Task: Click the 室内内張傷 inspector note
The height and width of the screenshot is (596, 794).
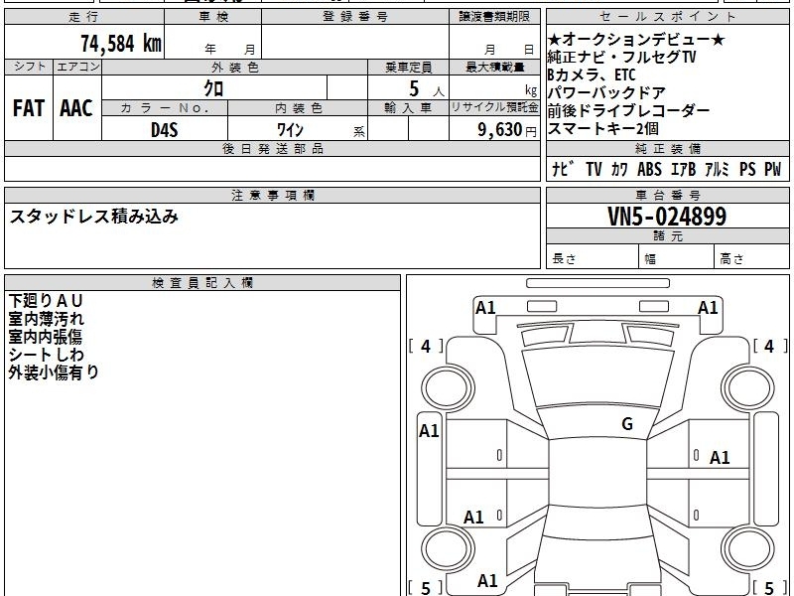Action: pyautogui.click(x=45, y=337)
